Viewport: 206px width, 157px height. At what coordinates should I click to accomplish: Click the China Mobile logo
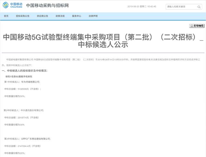tap(13, 5)
